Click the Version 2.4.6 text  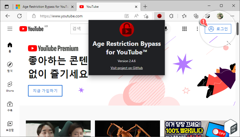(127, 61)
